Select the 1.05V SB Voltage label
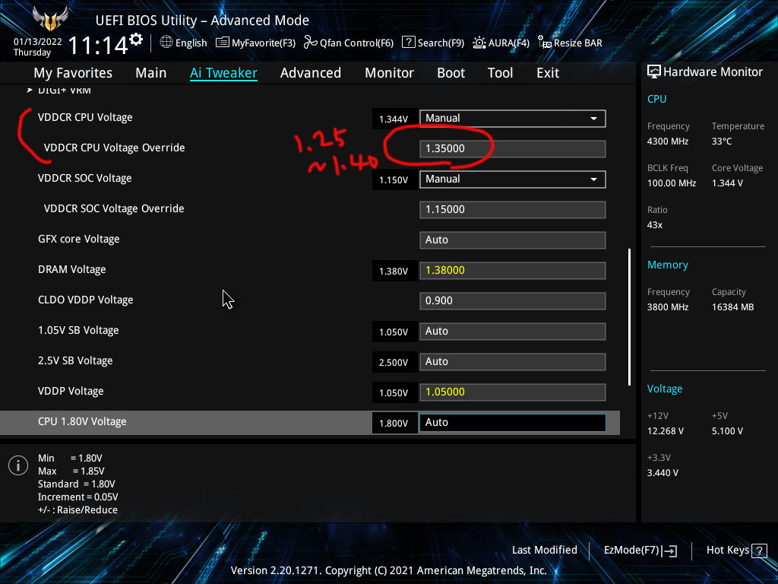Image resolution: width=778 pixels, height=584 pixels. pyautogui.click(x=78, y=330)
